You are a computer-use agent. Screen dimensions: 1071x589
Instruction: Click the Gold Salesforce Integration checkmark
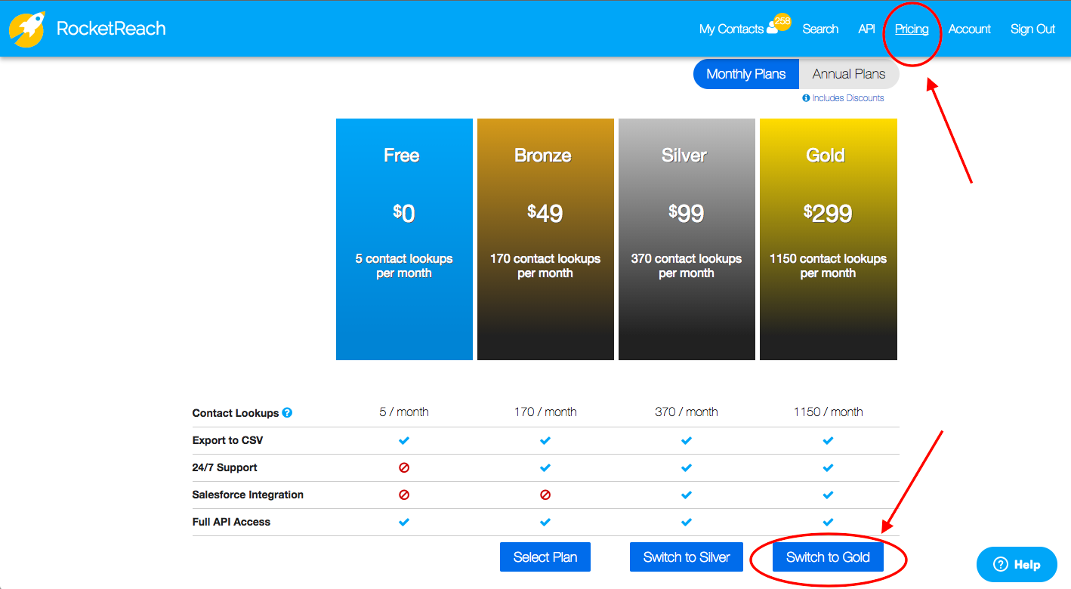click(828, 495)
